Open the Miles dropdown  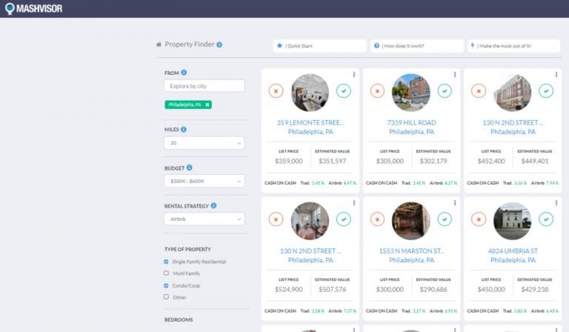click(204, 143)
